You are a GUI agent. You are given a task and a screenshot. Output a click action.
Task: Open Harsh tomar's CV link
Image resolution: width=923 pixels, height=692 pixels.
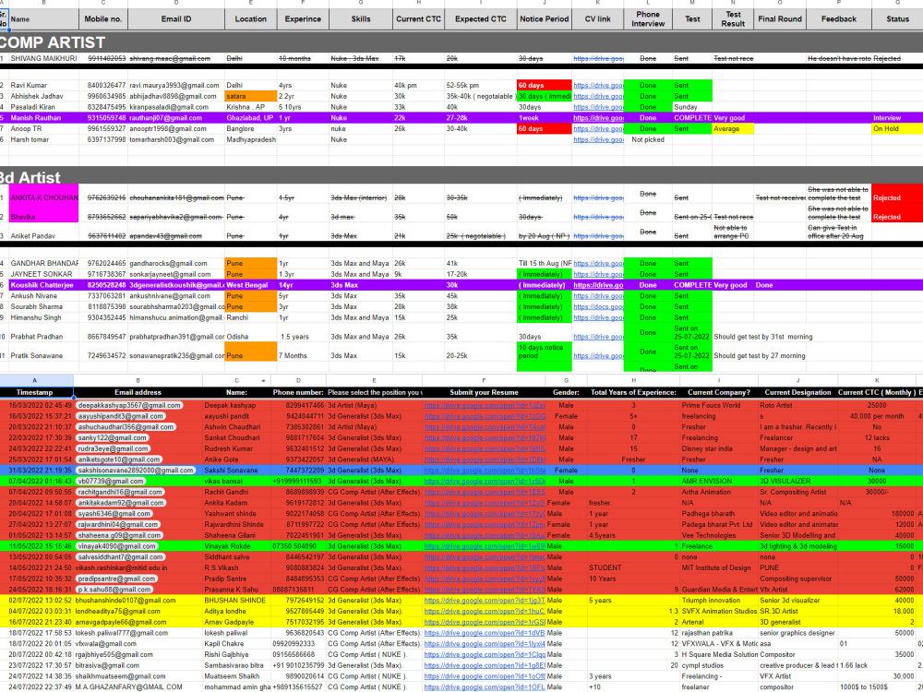tap(598, 139)
